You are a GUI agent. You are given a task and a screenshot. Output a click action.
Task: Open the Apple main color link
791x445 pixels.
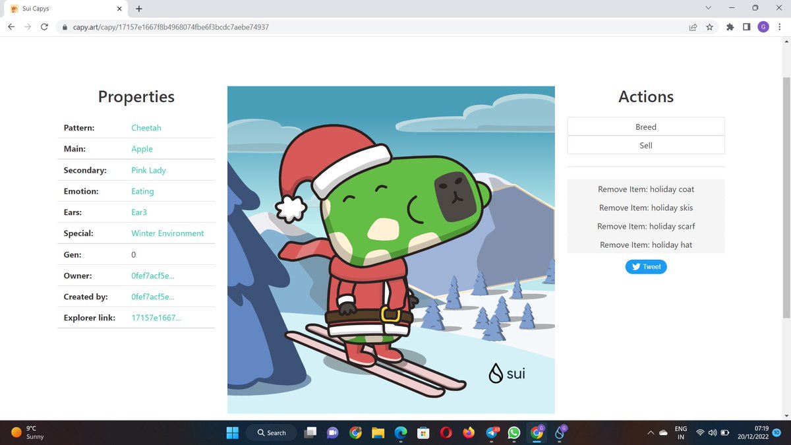[142, 149]
